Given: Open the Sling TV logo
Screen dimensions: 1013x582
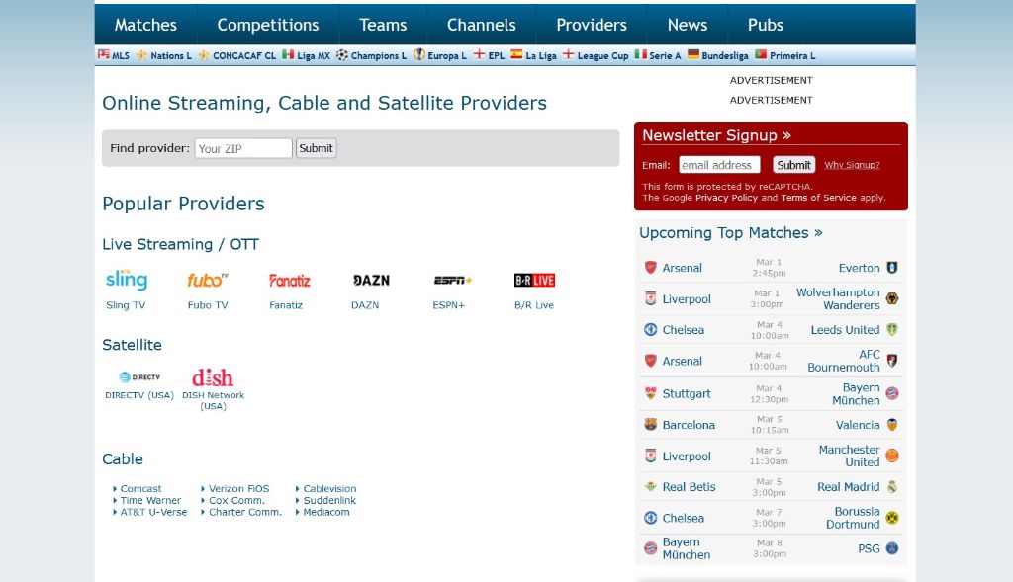Looking at the screenshot, I should (x=127, y=280).
